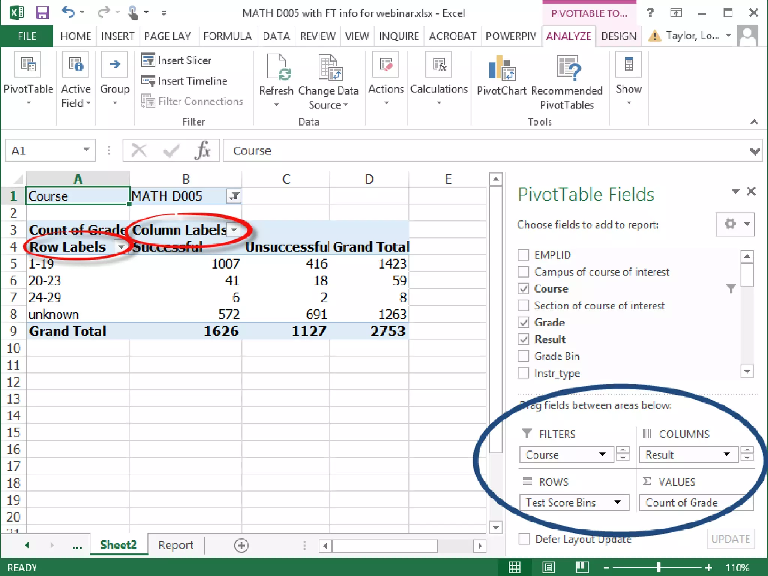
Task: Click the zoom slider handle
Action: coord(658,568)
